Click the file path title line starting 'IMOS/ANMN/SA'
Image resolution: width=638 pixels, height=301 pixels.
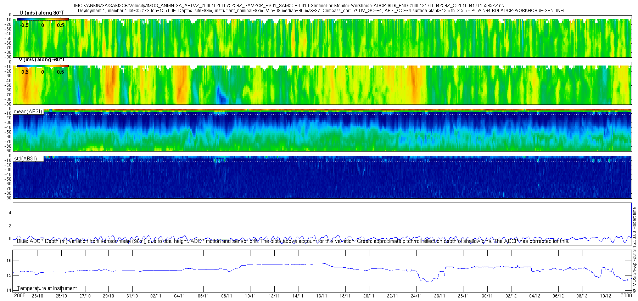(x=289, y=6)
